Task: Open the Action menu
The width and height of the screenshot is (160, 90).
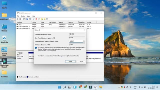Action: [23, 16]
